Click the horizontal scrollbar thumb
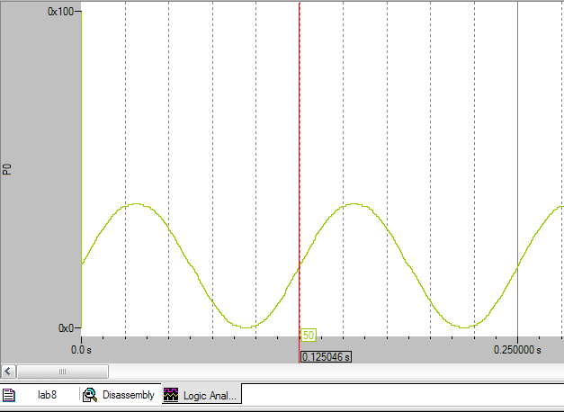 point(62,371)
